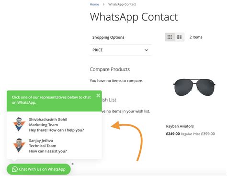Open the Chat With Us on WhatsApp button
The width and height of the screenshot is (227, 176).
click(39, 169)
